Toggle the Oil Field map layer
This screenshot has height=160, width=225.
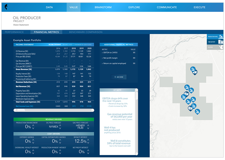coord(216,47)
